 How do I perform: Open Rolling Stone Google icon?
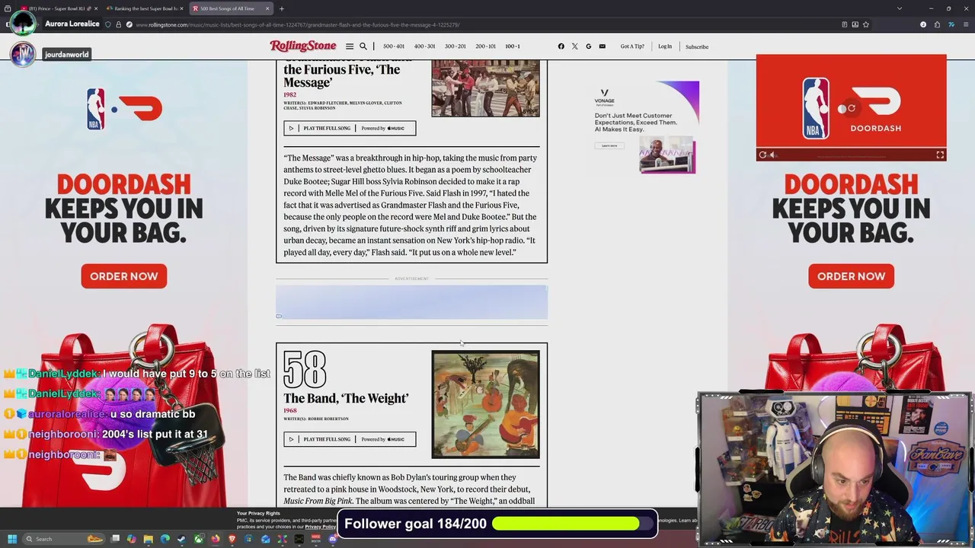588,46
